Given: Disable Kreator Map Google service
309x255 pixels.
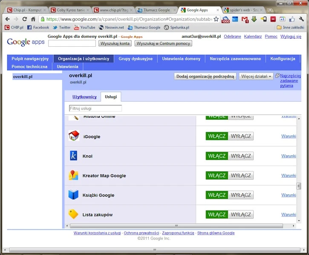Looking at the screenshot, I should [x=241, y=176].
